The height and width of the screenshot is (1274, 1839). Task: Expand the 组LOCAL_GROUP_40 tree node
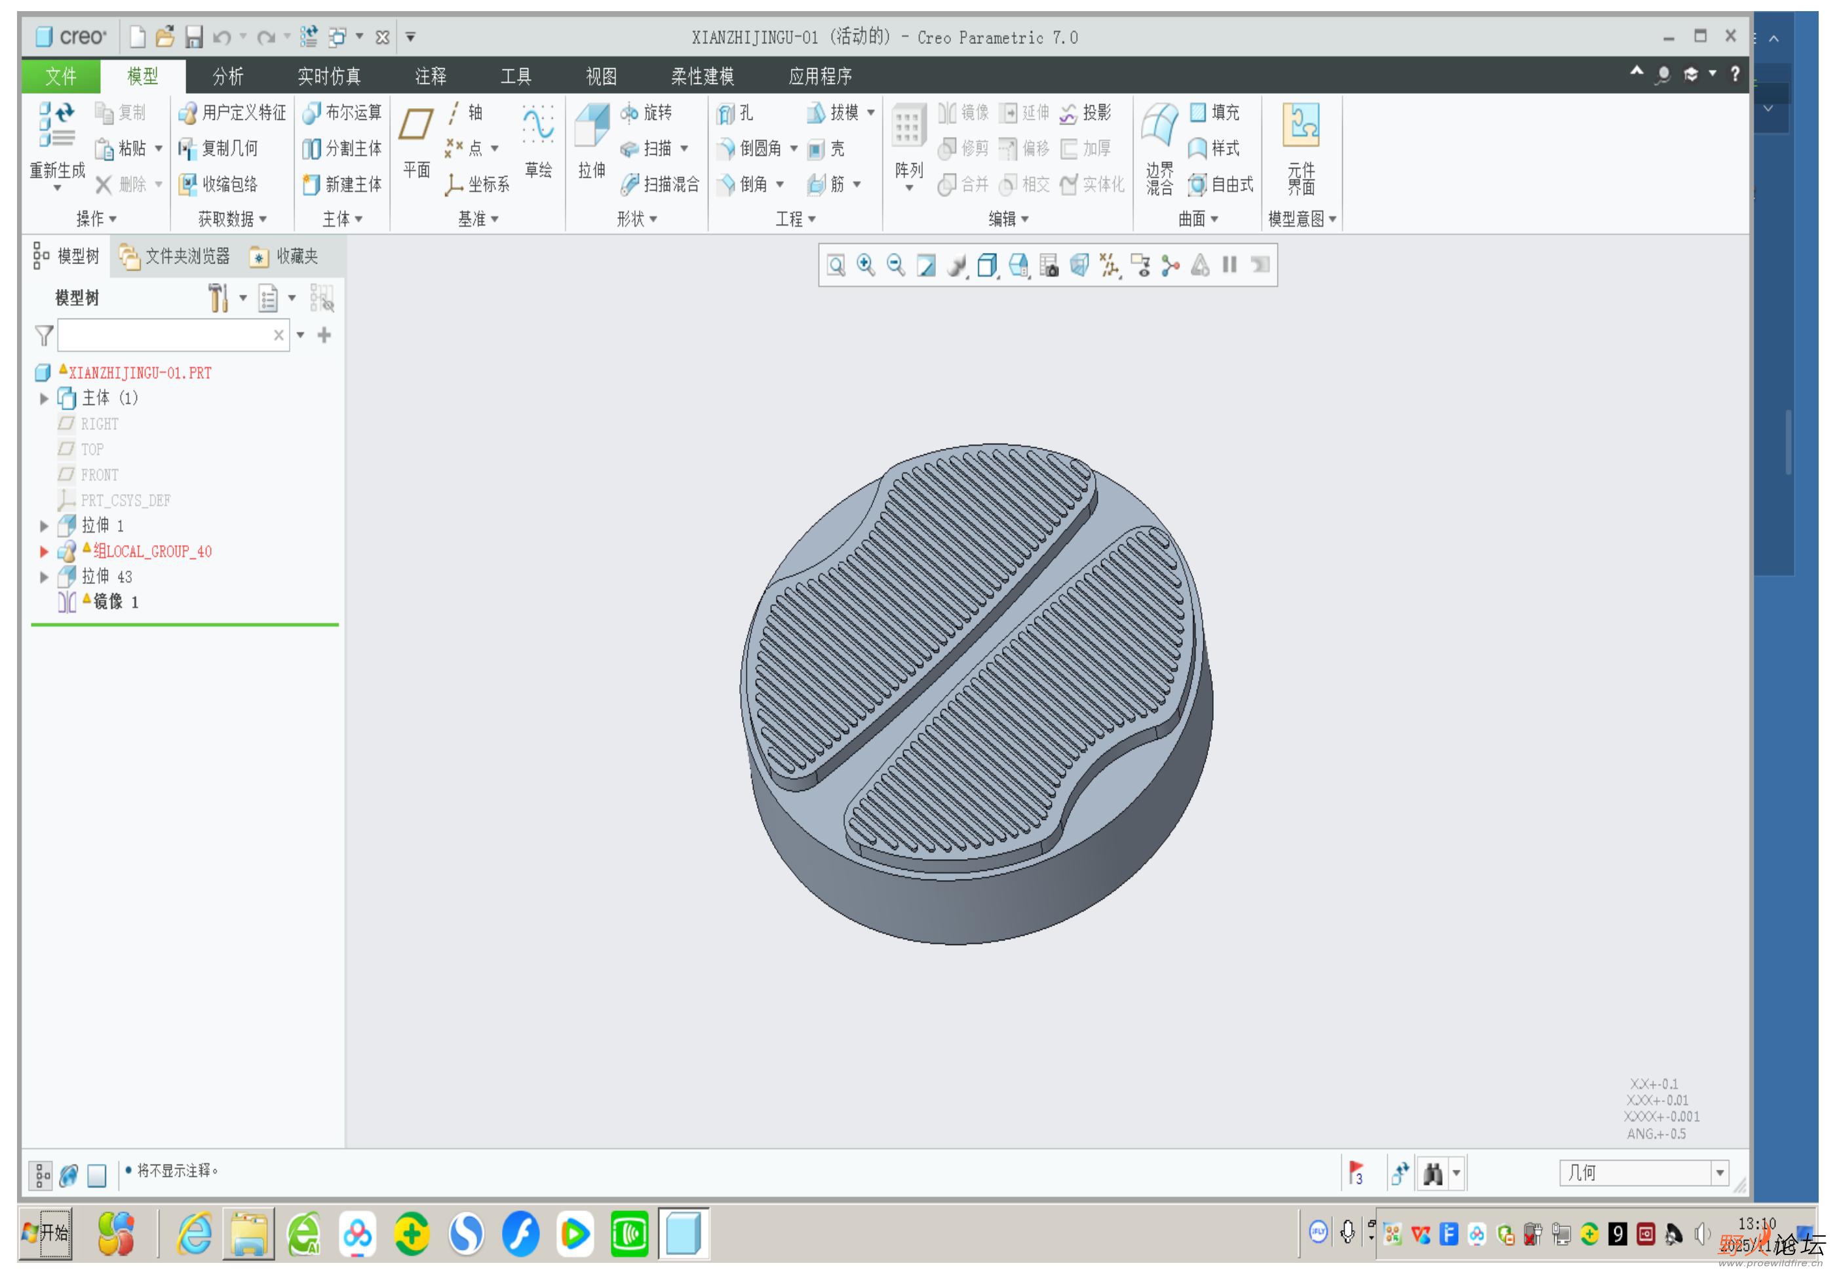(44, 552)
